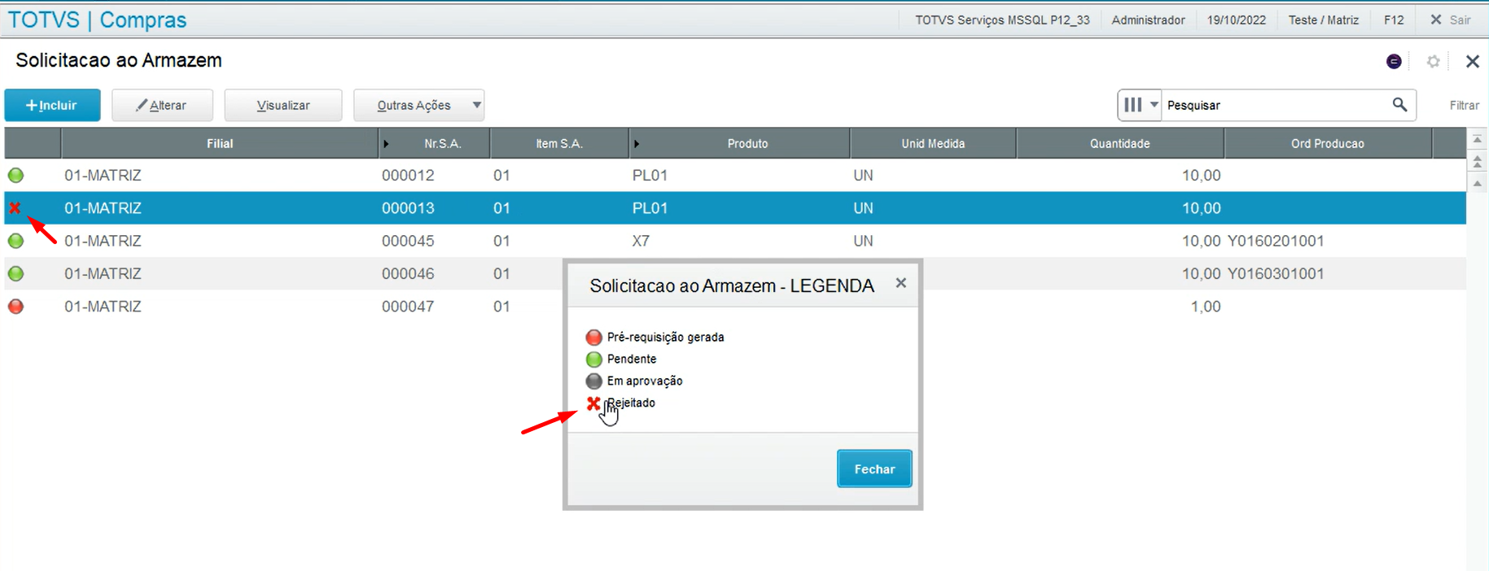Sort by the Filial column header

click(x=220, y=143)
